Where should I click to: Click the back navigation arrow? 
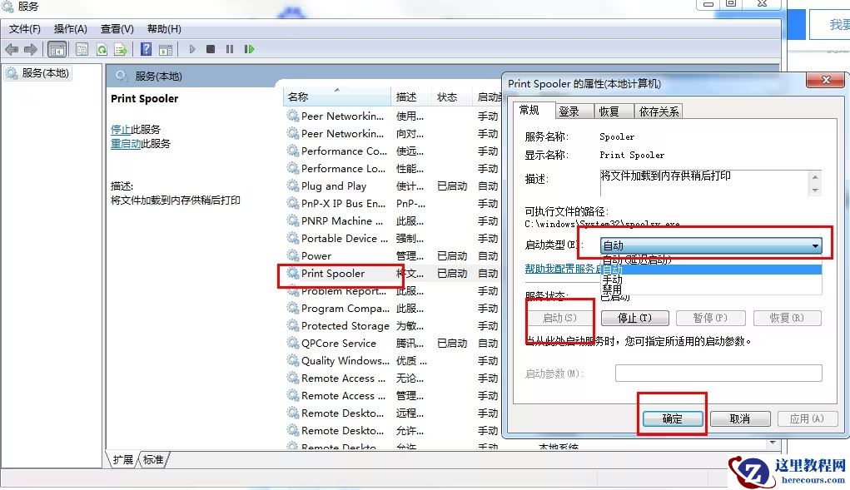(x=10, y=49)
